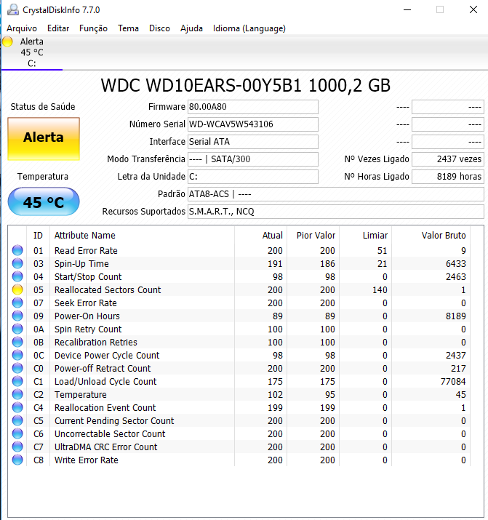This screenshot has width=488, height=520.
Task: Click the Firmware field showing 80.00A80
Action: 253,107
